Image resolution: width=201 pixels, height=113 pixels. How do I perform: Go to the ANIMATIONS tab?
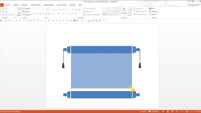click(x=49, y=5)
